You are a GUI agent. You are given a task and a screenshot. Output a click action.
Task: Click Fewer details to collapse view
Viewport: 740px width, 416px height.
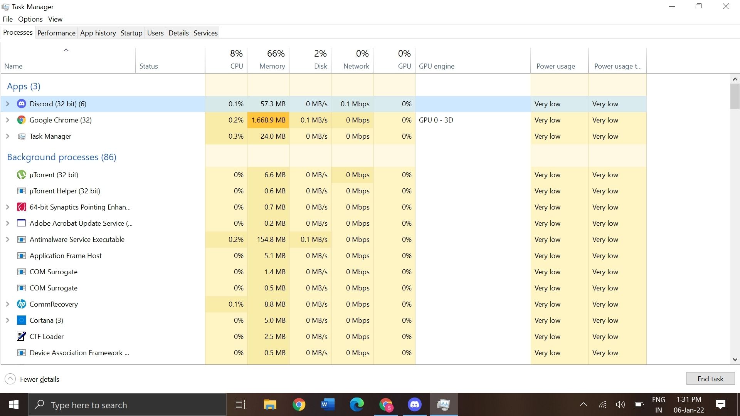(32, 379)
